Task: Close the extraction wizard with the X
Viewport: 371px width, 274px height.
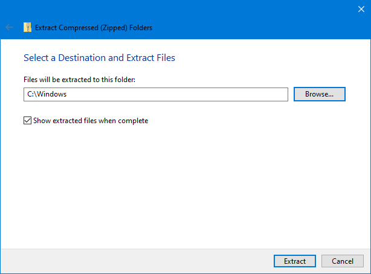Action: [x=361, y=8]
